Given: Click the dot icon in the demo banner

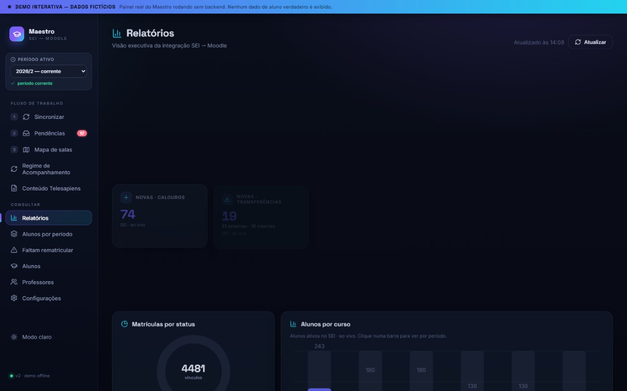Looking at the screenshot, I should coord(9,7).
